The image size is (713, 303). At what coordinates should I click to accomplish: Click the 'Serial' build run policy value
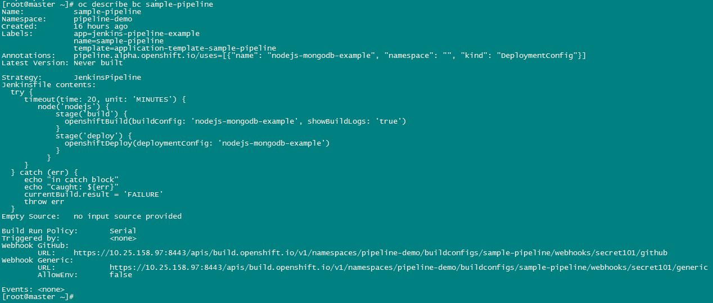pyautogui.click(x=123, y=230)
